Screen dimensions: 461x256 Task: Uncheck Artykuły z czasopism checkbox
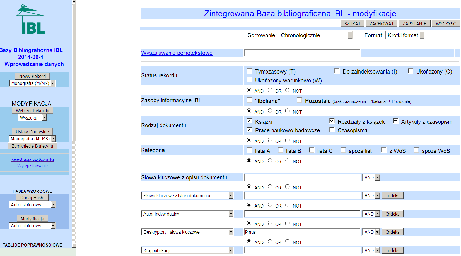point(395,121)
